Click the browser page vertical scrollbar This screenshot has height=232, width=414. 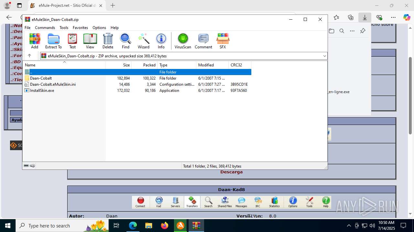click(x=410, y=96)
